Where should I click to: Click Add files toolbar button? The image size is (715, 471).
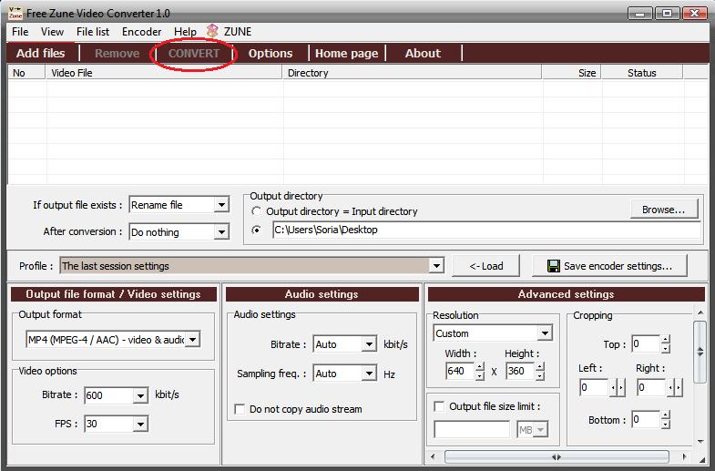click(x=41, y=53)
